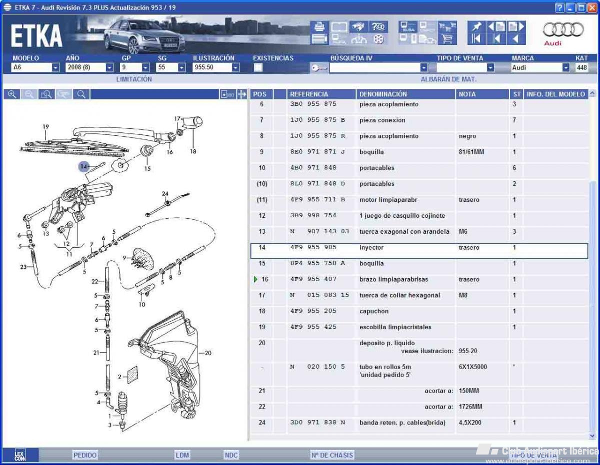Click the Nº DE CHASIS bottom tab
Image resolution: width=600 pixels, height=465 pixels.
click(x=332, y=455)
